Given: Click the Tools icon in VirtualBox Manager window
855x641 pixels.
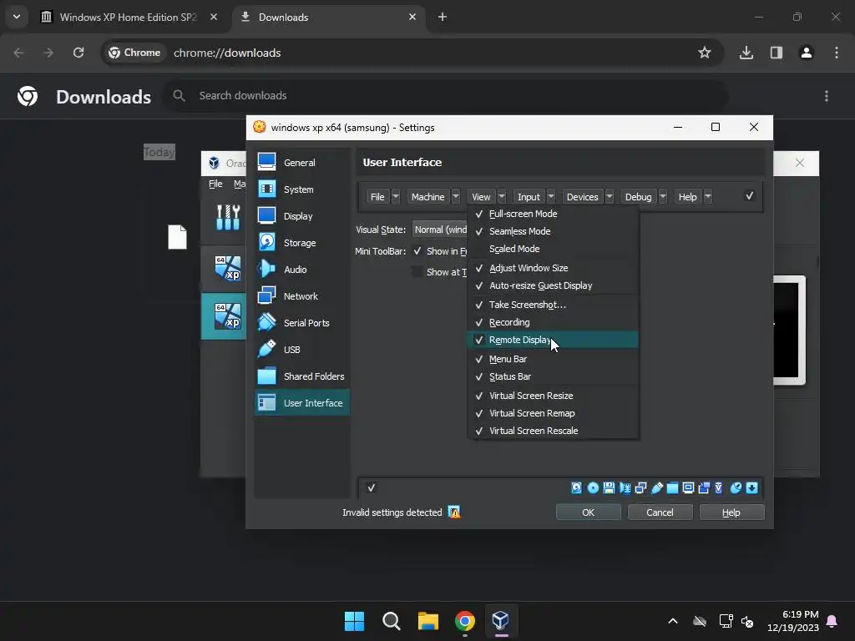Looking at the screenshot, I should [227, 217].
